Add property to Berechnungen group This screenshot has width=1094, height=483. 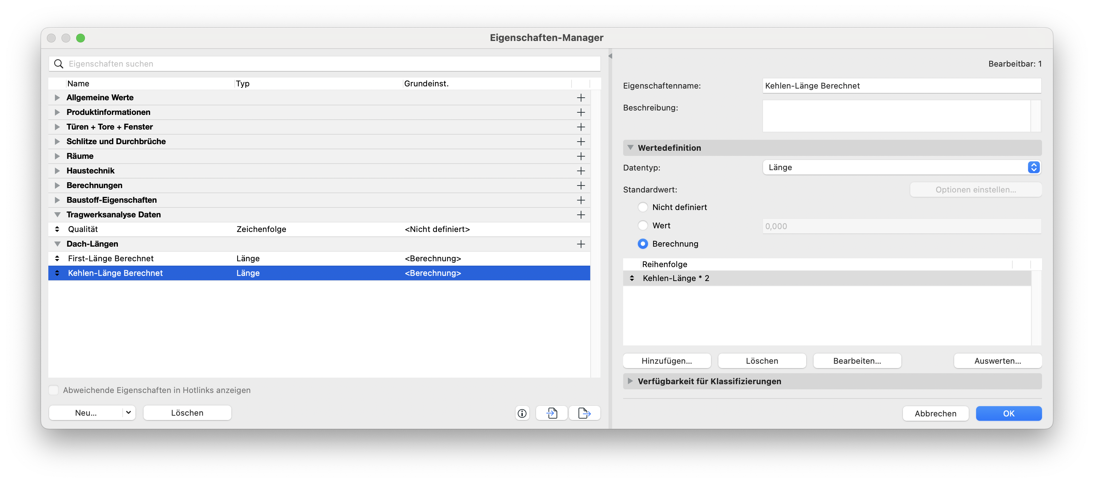(581, 186)
